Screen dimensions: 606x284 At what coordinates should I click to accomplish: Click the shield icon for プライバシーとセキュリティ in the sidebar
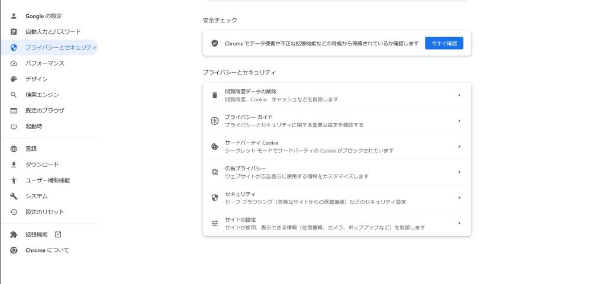click(x=14, y=47)
